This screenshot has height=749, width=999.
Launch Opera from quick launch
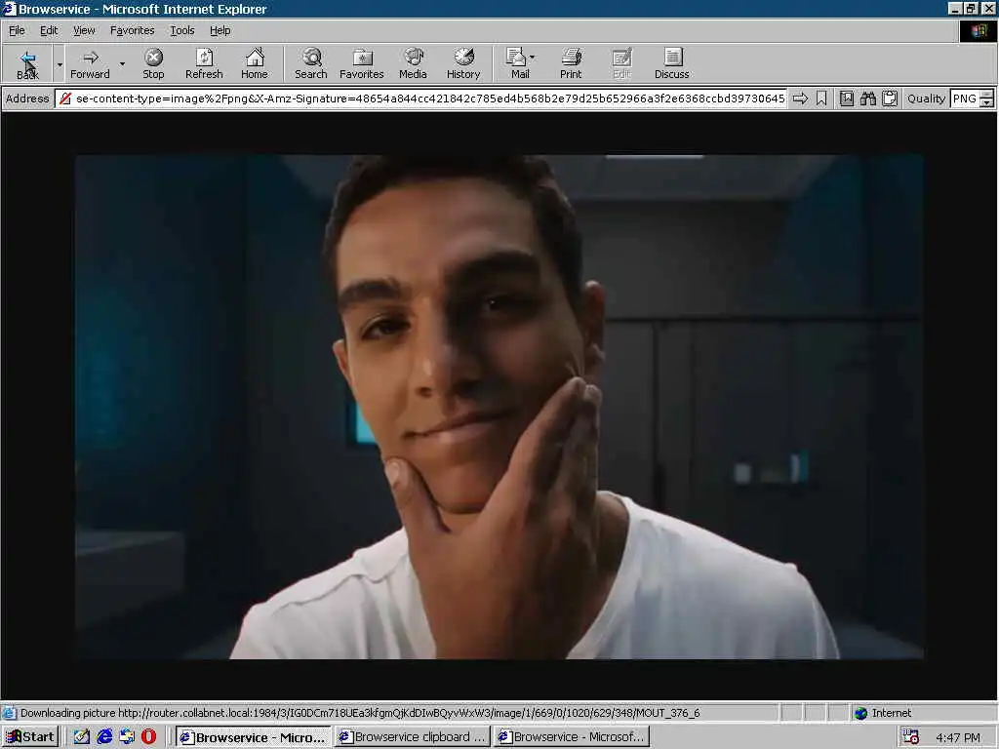(x=148, y=737)
